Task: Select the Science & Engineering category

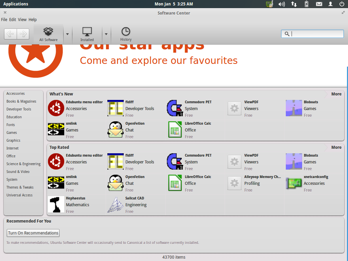Action: coord(23,164)
